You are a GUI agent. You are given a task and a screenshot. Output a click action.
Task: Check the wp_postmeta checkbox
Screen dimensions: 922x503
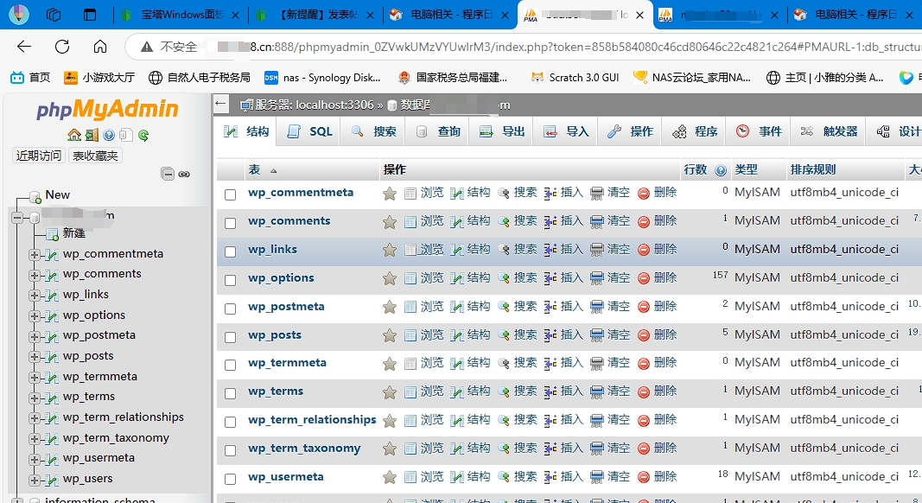pyautogui.click(x=231, y=309)
